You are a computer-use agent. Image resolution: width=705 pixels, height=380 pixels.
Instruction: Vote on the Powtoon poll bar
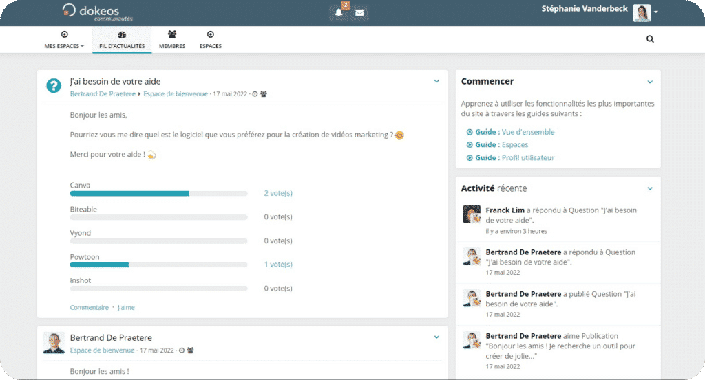[x=159, y=265]
